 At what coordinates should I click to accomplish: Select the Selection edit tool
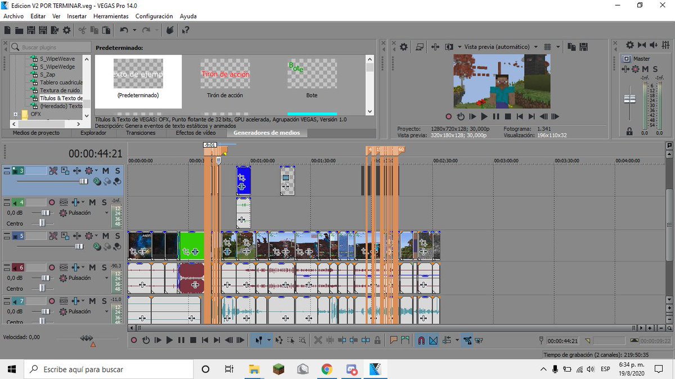click(290, 340)
